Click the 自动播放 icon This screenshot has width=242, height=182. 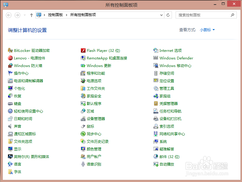click(156, 164)
